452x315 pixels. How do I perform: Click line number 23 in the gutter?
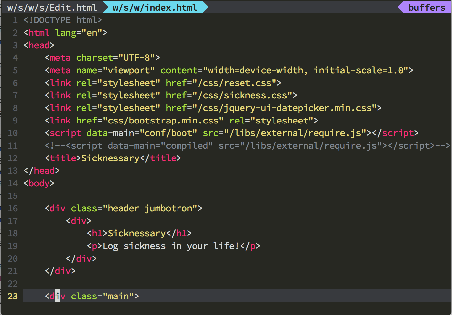13,296
